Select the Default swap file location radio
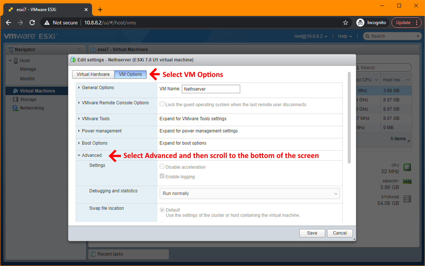Viewport: 425px width, 266px height. coord(162,210)
